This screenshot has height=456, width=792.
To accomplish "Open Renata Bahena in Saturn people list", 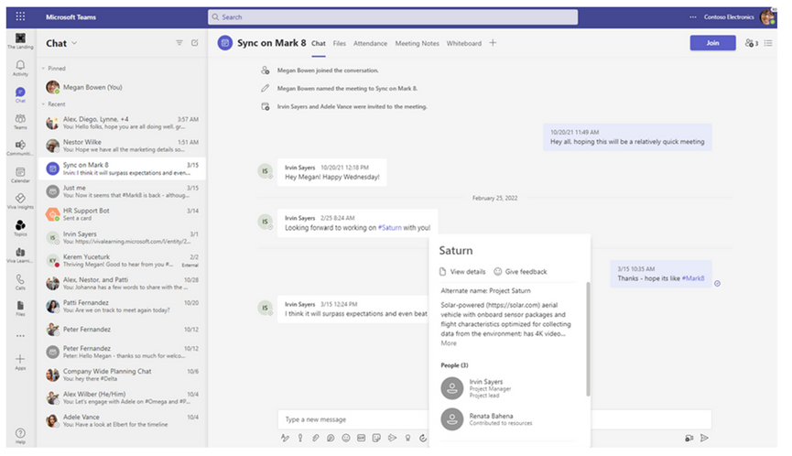I will (x=507, y=419).
